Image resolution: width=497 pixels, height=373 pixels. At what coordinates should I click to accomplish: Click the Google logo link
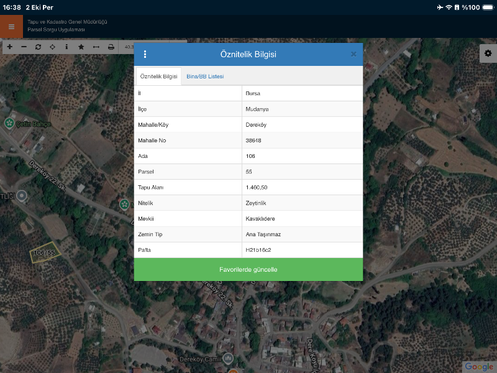click(x=478, y=367)
